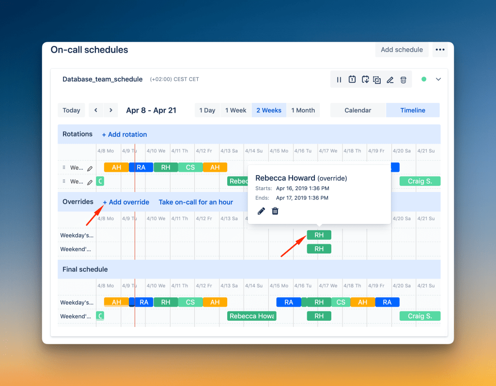Pause the Database_team_schedule rotation
The height and width of the screenshot is (386, 496).
339,79
